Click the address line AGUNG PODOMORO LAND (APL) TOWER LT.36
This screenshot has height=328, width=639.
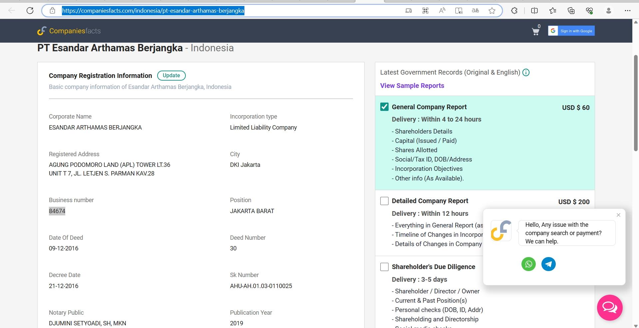tap(110, 165)
